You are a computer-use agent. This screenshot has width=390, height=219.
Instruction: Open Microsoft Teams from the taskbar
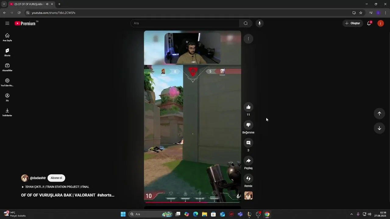240,214
